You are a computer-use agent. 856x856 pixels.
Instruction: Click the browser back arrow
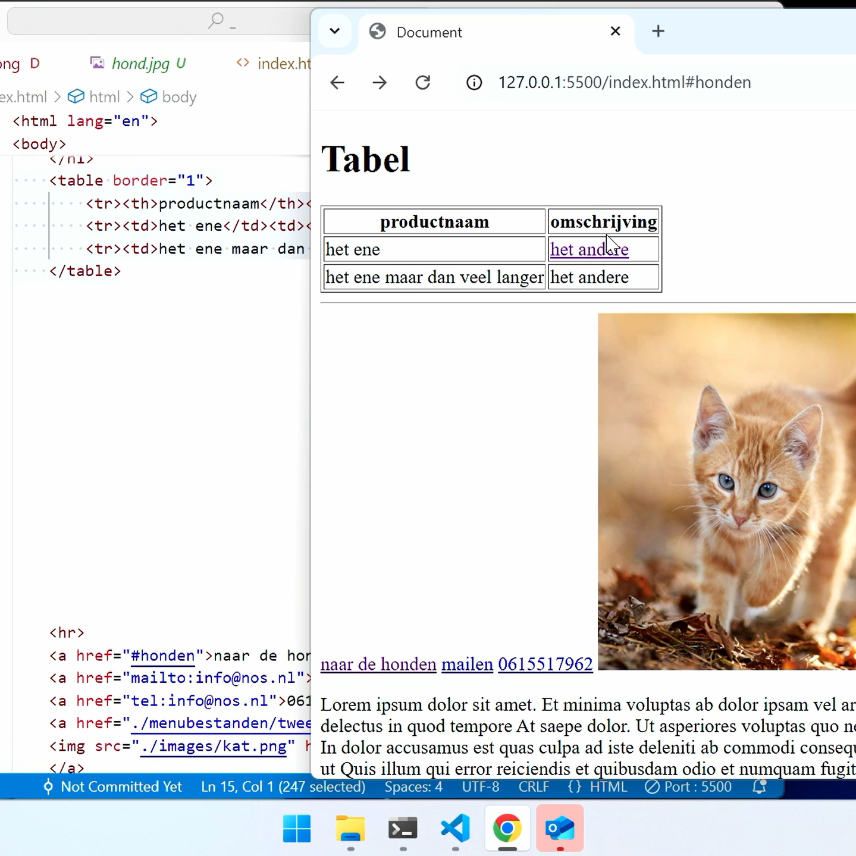[x=337, y=83]
